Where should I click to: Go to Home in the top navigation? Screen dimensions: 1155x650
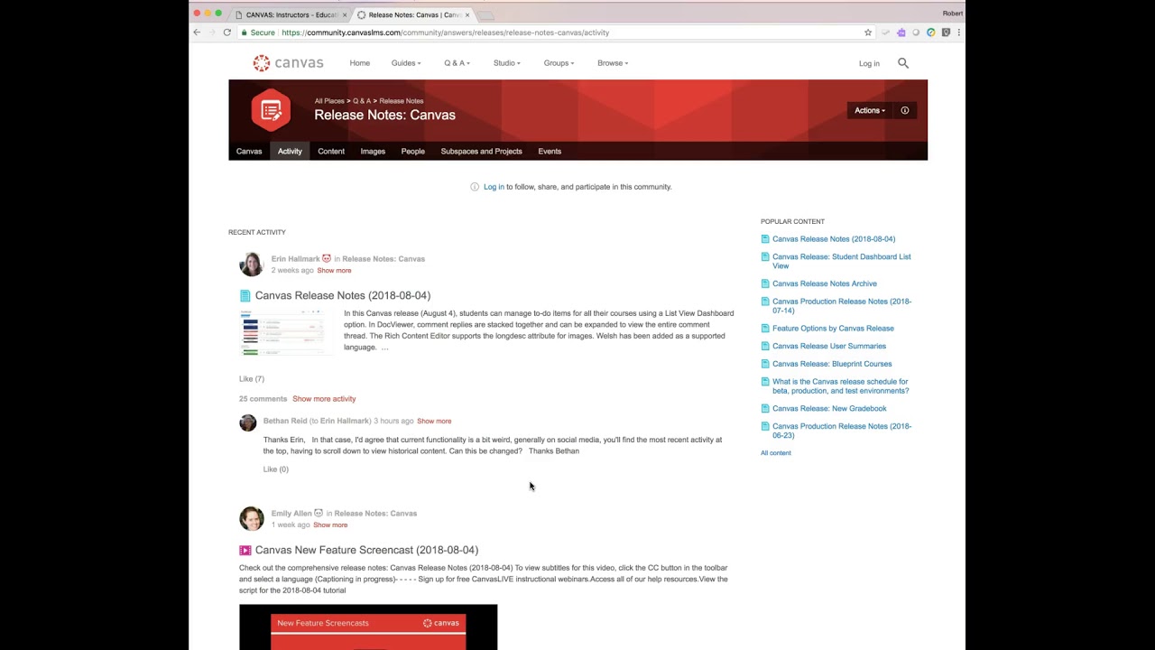[360, 63]
